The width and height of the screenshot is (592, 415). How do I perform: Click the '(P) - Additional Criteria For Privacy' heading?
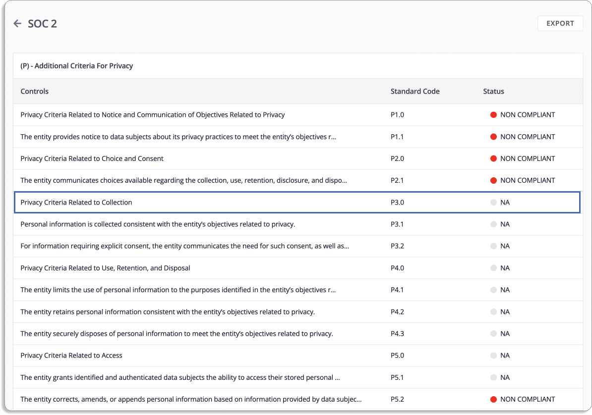(77, 66)
